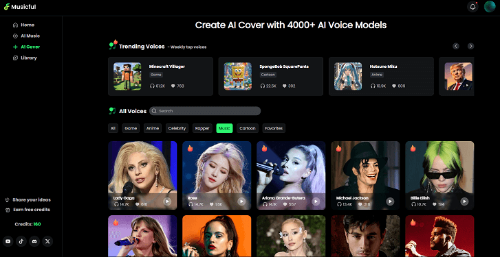Open the Minecraft Villager voice card
Screen dimensions: 500x257
click(160, 76)
